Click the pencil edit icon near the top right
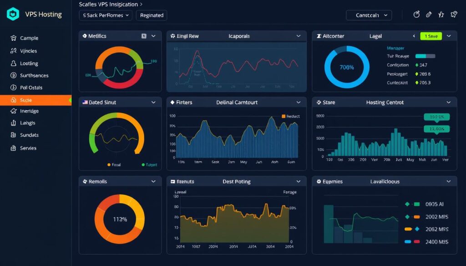466x266 pixels. click(x=429, y=14)
